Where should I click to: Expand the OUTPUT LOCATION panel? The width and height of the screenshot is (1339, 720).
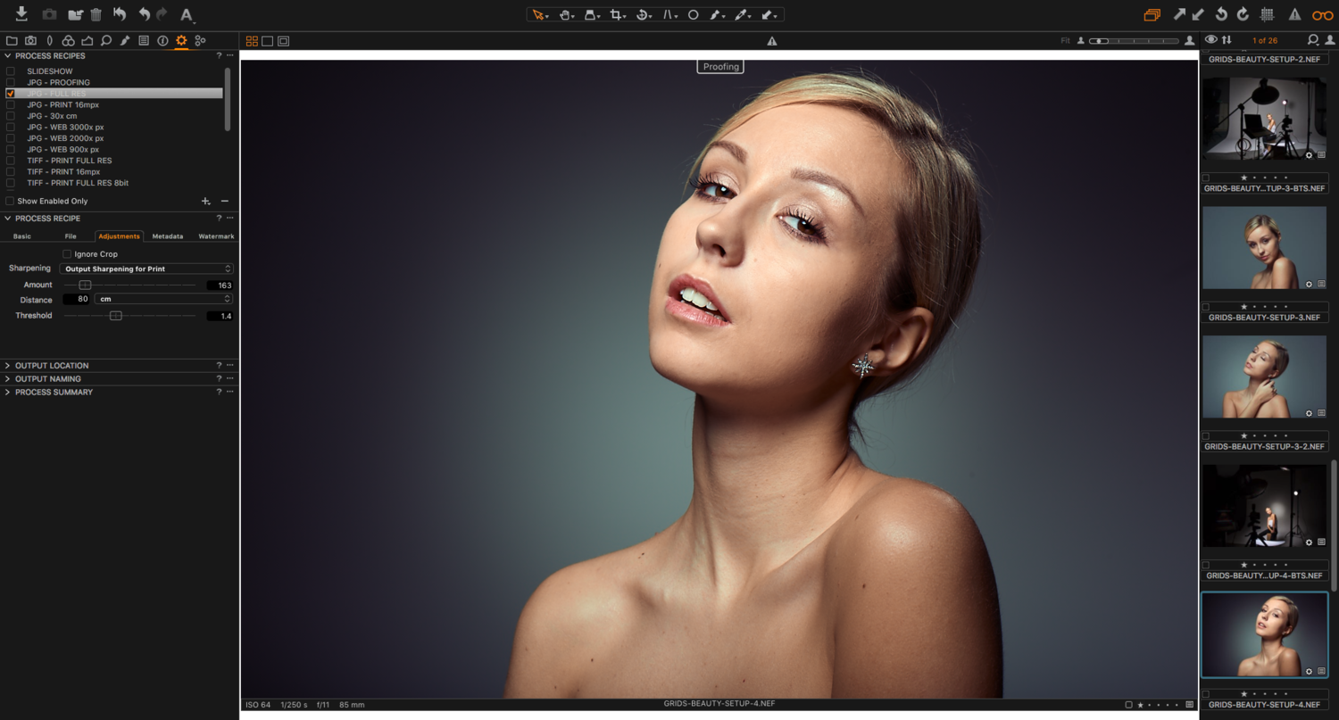tap(8, 366)
